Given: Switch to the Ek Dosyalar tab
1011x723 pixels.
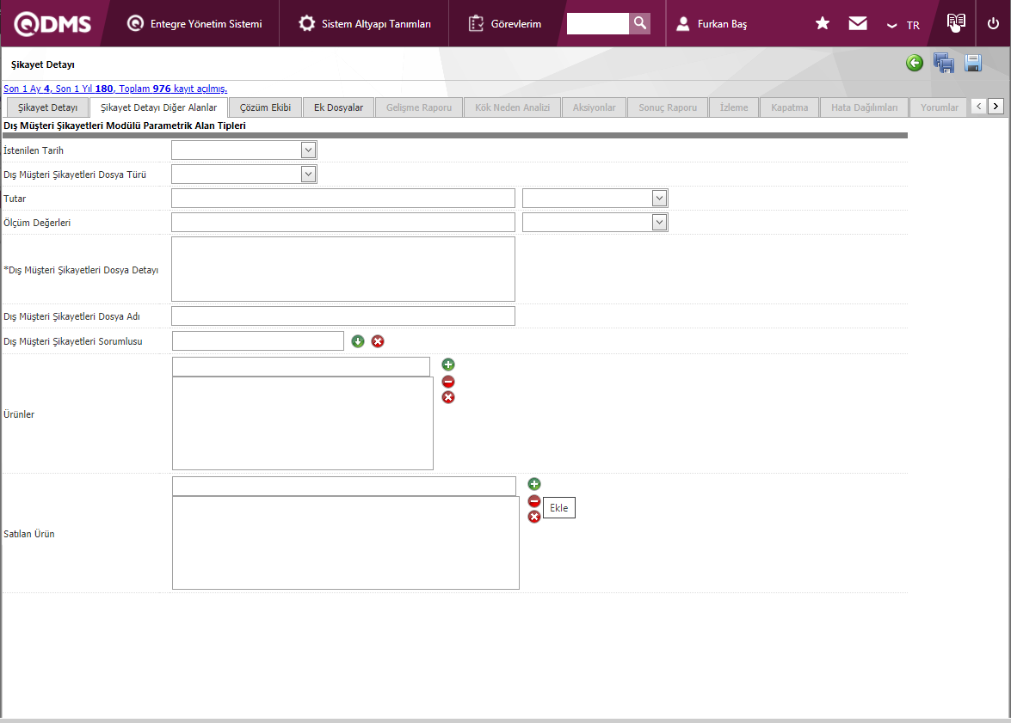Looking at the screenshot, I should (338, 107).
